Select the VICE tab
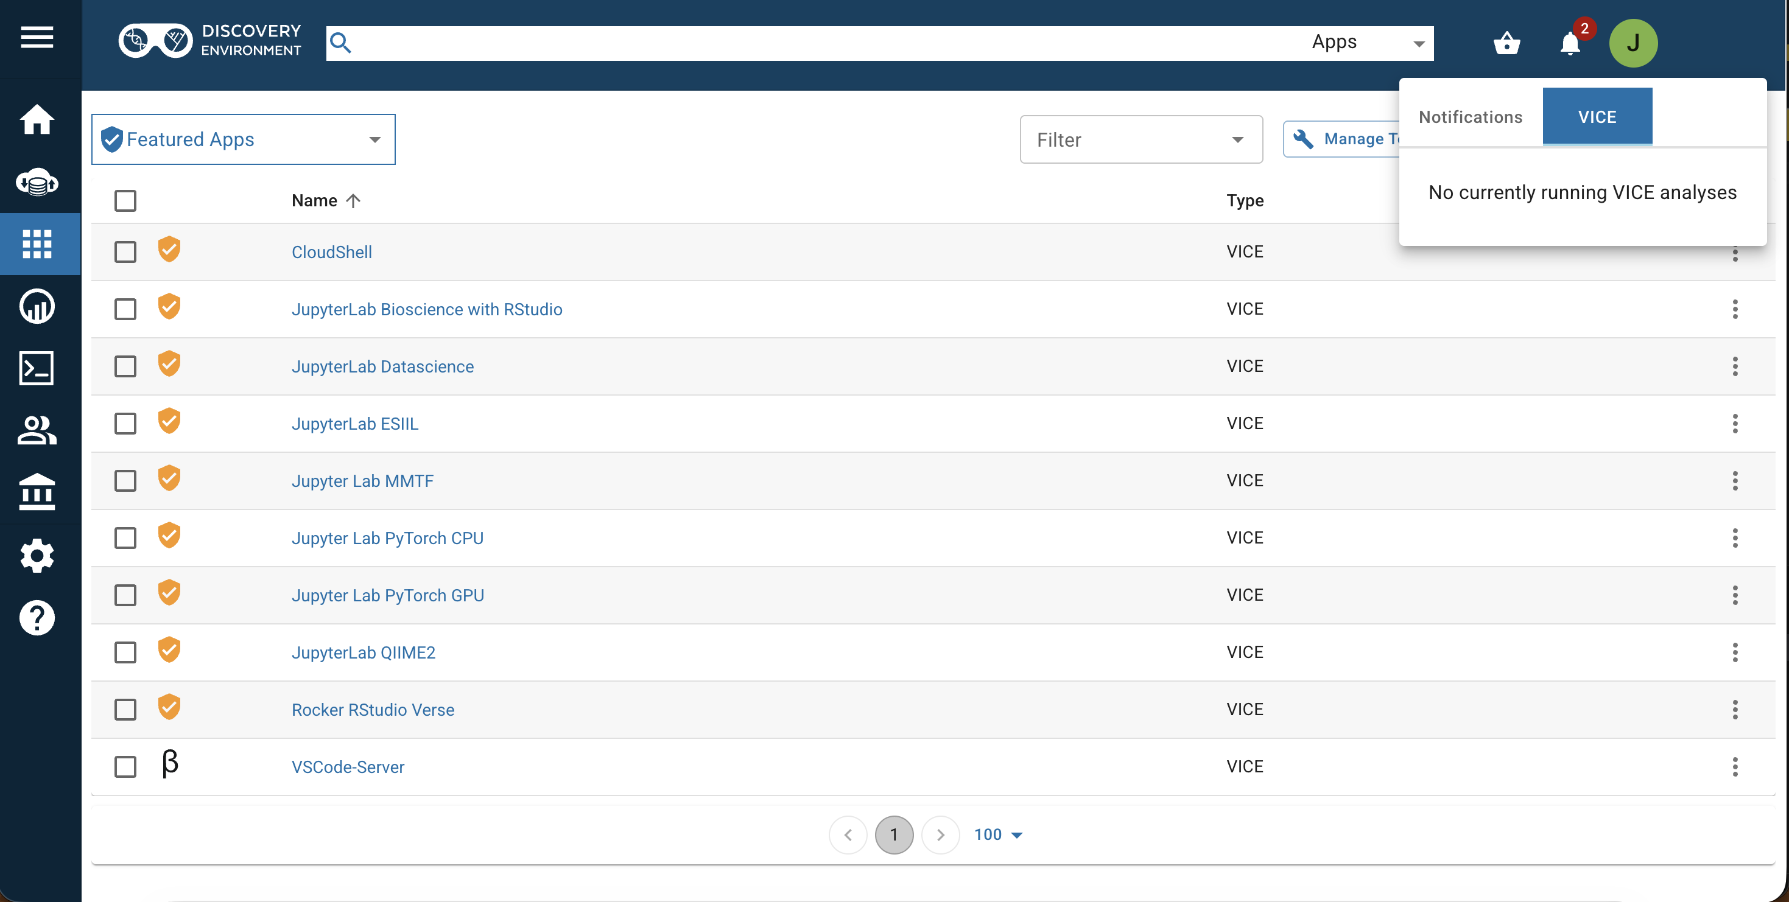This screenshot has height=902, width=1789. [x=1597, y=117]
